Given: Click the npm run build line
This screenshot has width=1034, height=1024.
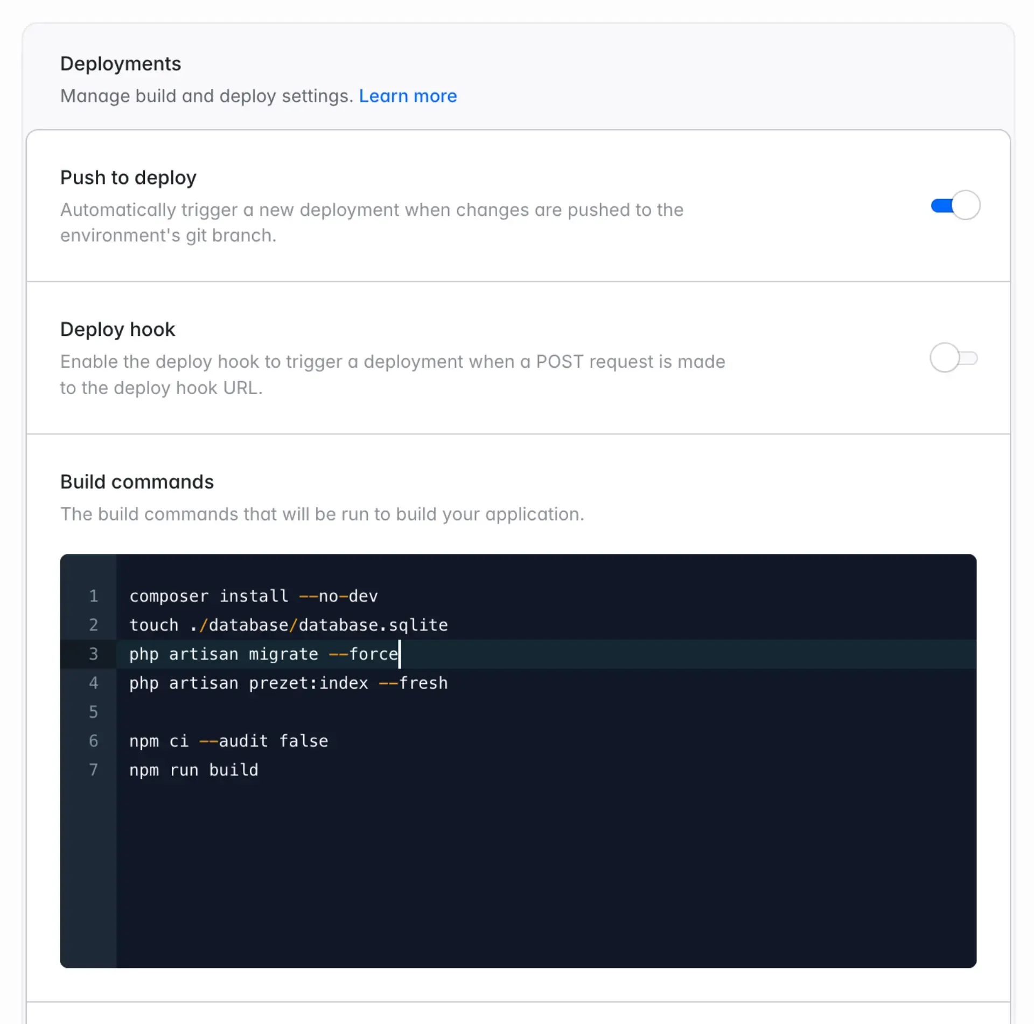Looking at the screenshot, I should tap(194, 770).
